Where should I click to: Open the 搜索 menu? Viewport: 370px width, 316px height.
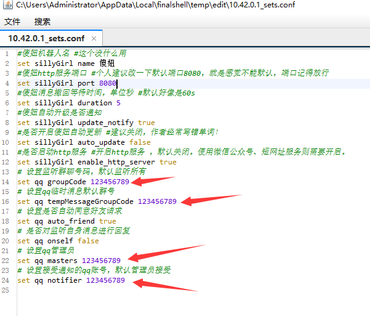tap(42, 22)
